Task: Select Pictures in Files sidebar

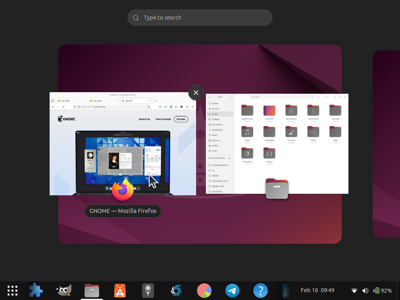Action: coord(220,140)
